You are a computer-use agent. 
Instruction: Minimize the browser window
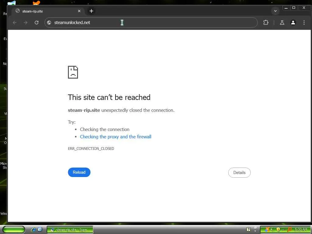pyautogui.click(x=286, y=8)
